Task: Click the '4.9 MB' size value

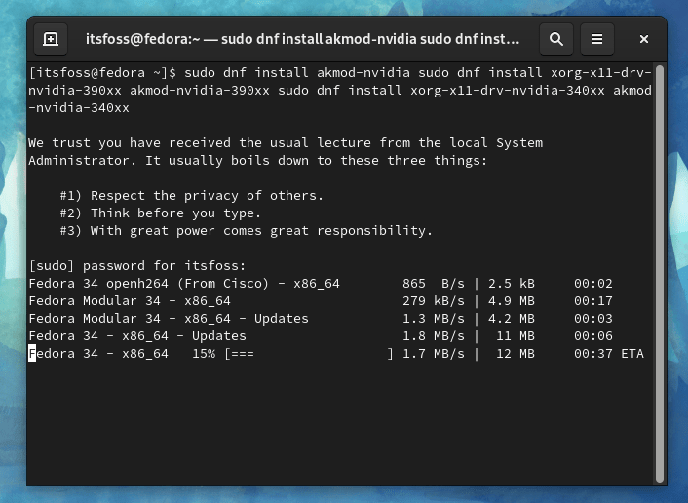Action: [x=512, y=301]
